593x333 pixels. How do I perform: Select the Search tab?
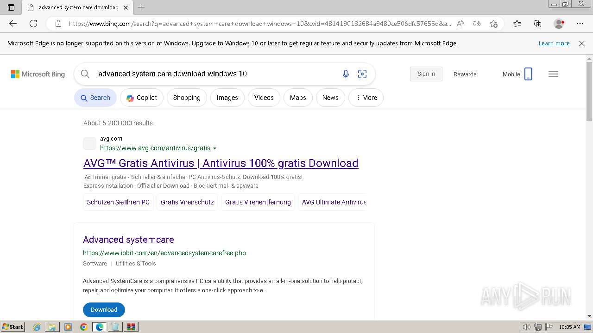95,98
